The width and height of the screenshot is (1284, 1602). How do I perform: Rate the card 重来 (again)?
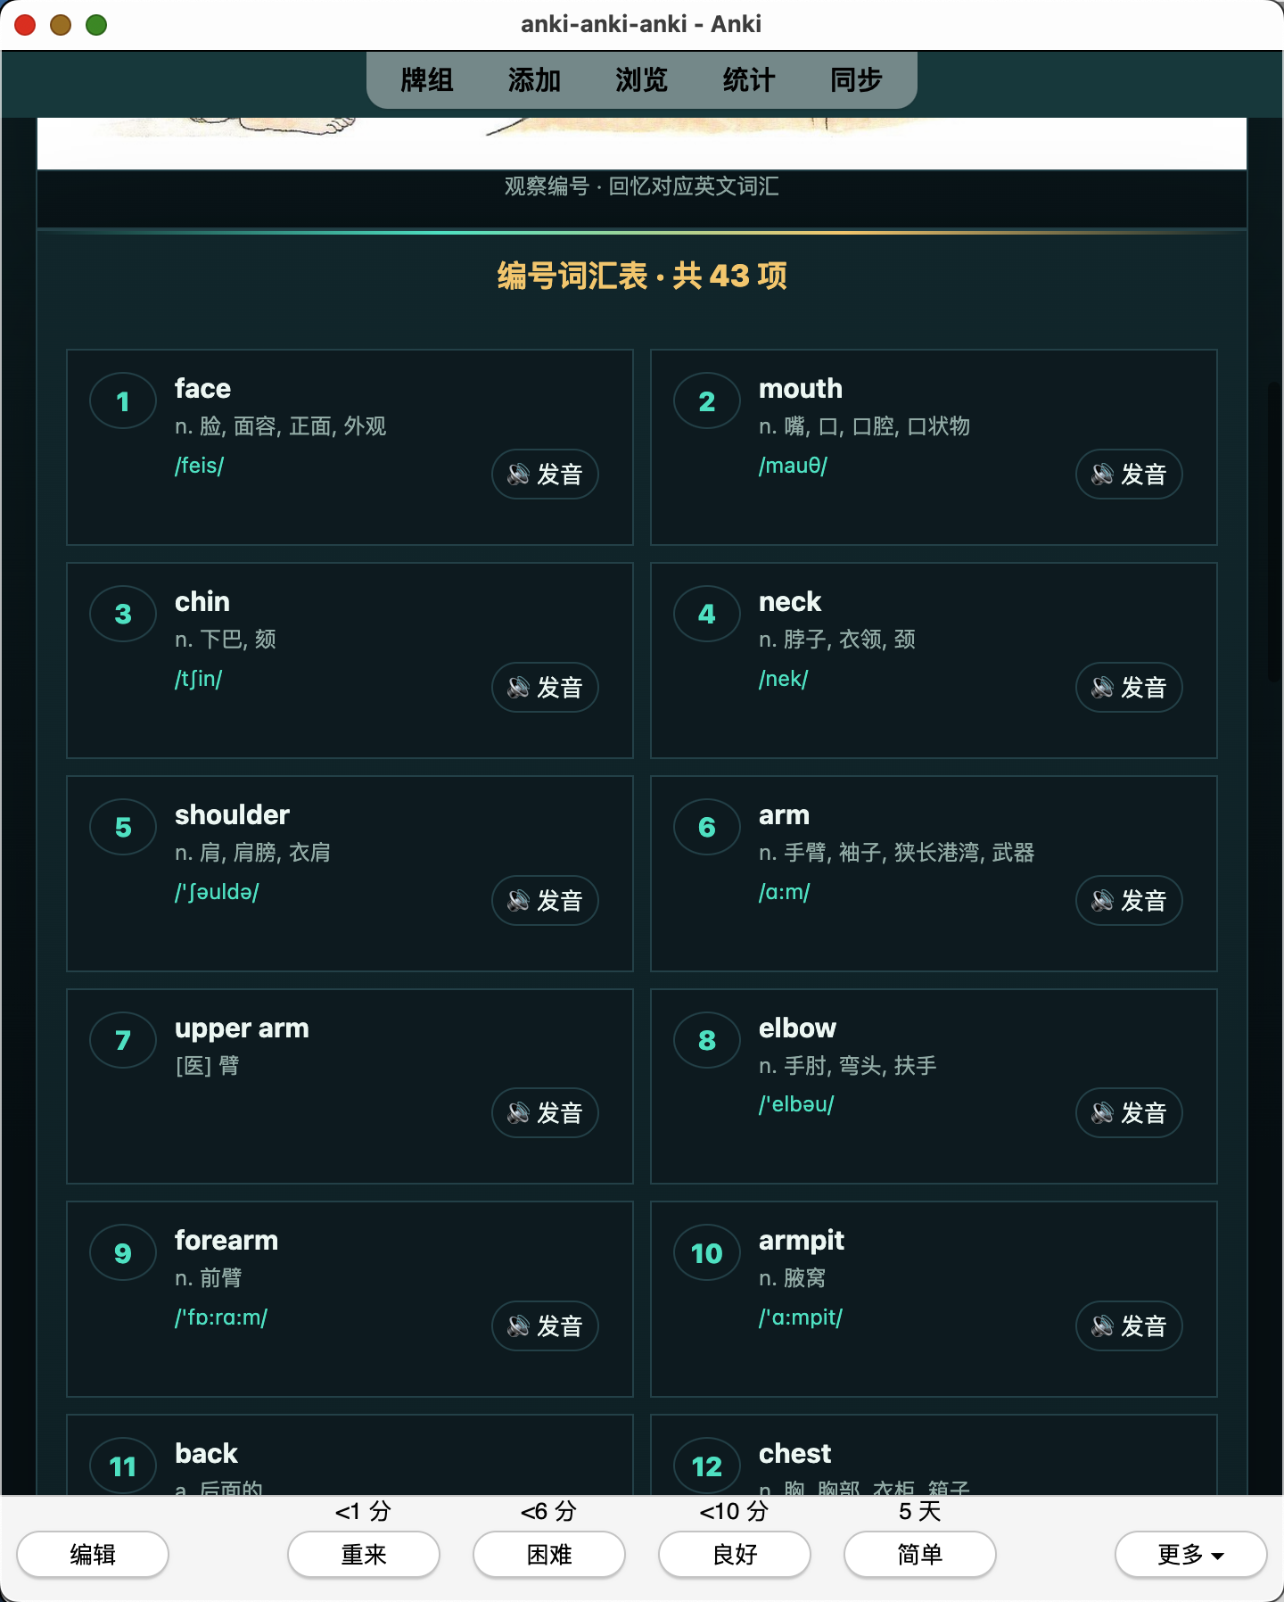364,1555
